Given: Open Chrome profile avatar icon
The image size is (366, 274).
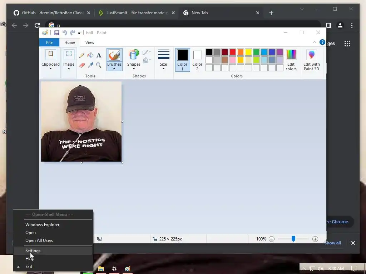Looking at the screenshot, I should [340, 25].
